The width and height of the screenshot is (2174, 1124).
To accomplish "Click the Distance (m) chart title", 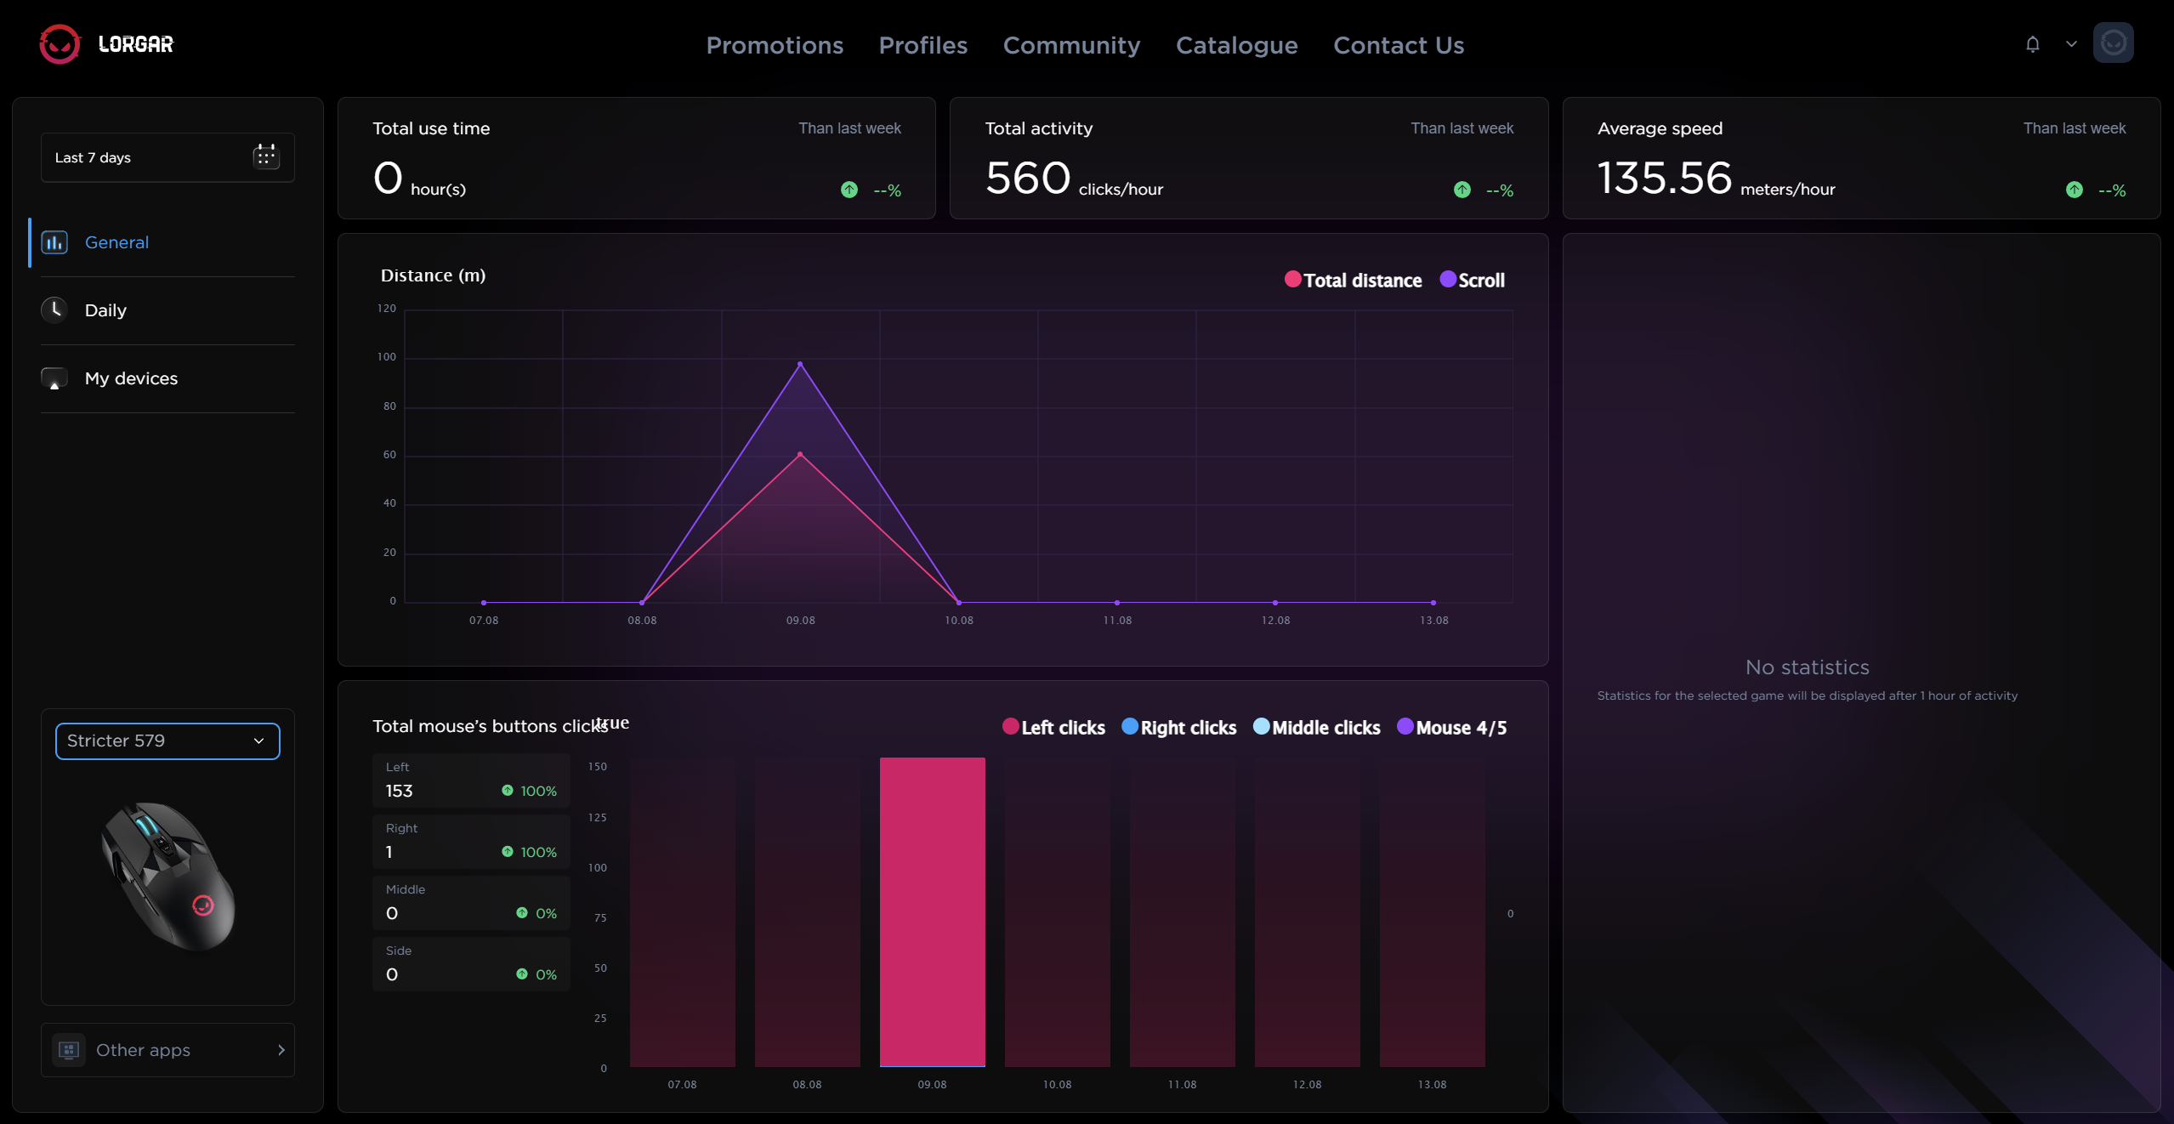I will tap(433, 275).
